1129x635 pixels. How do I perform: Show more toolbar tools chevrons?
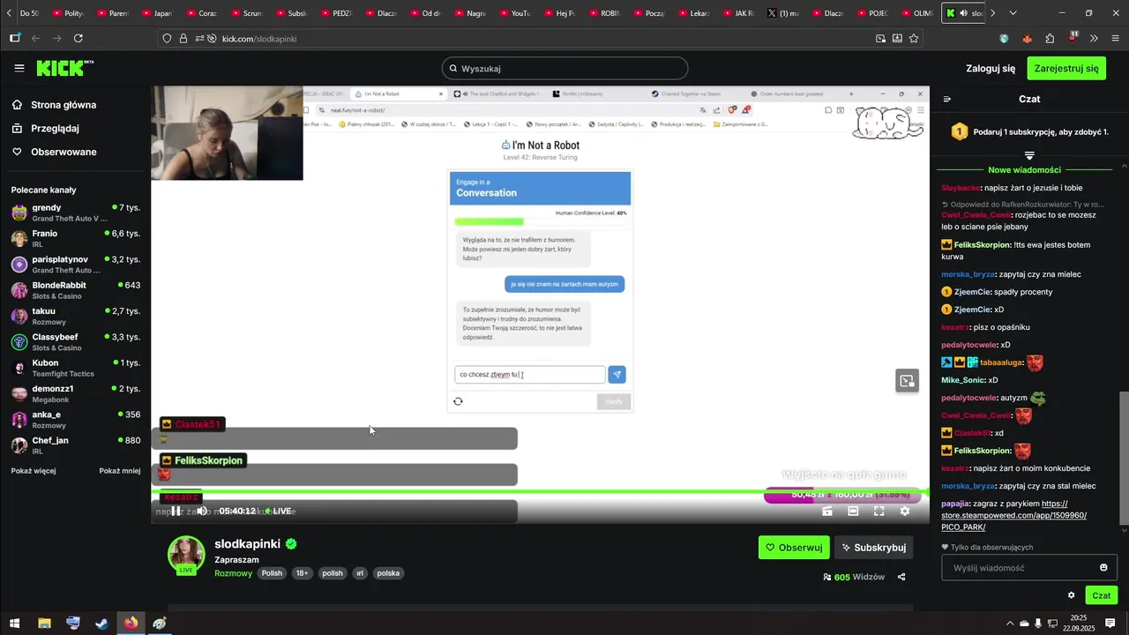pos(1094,38)
